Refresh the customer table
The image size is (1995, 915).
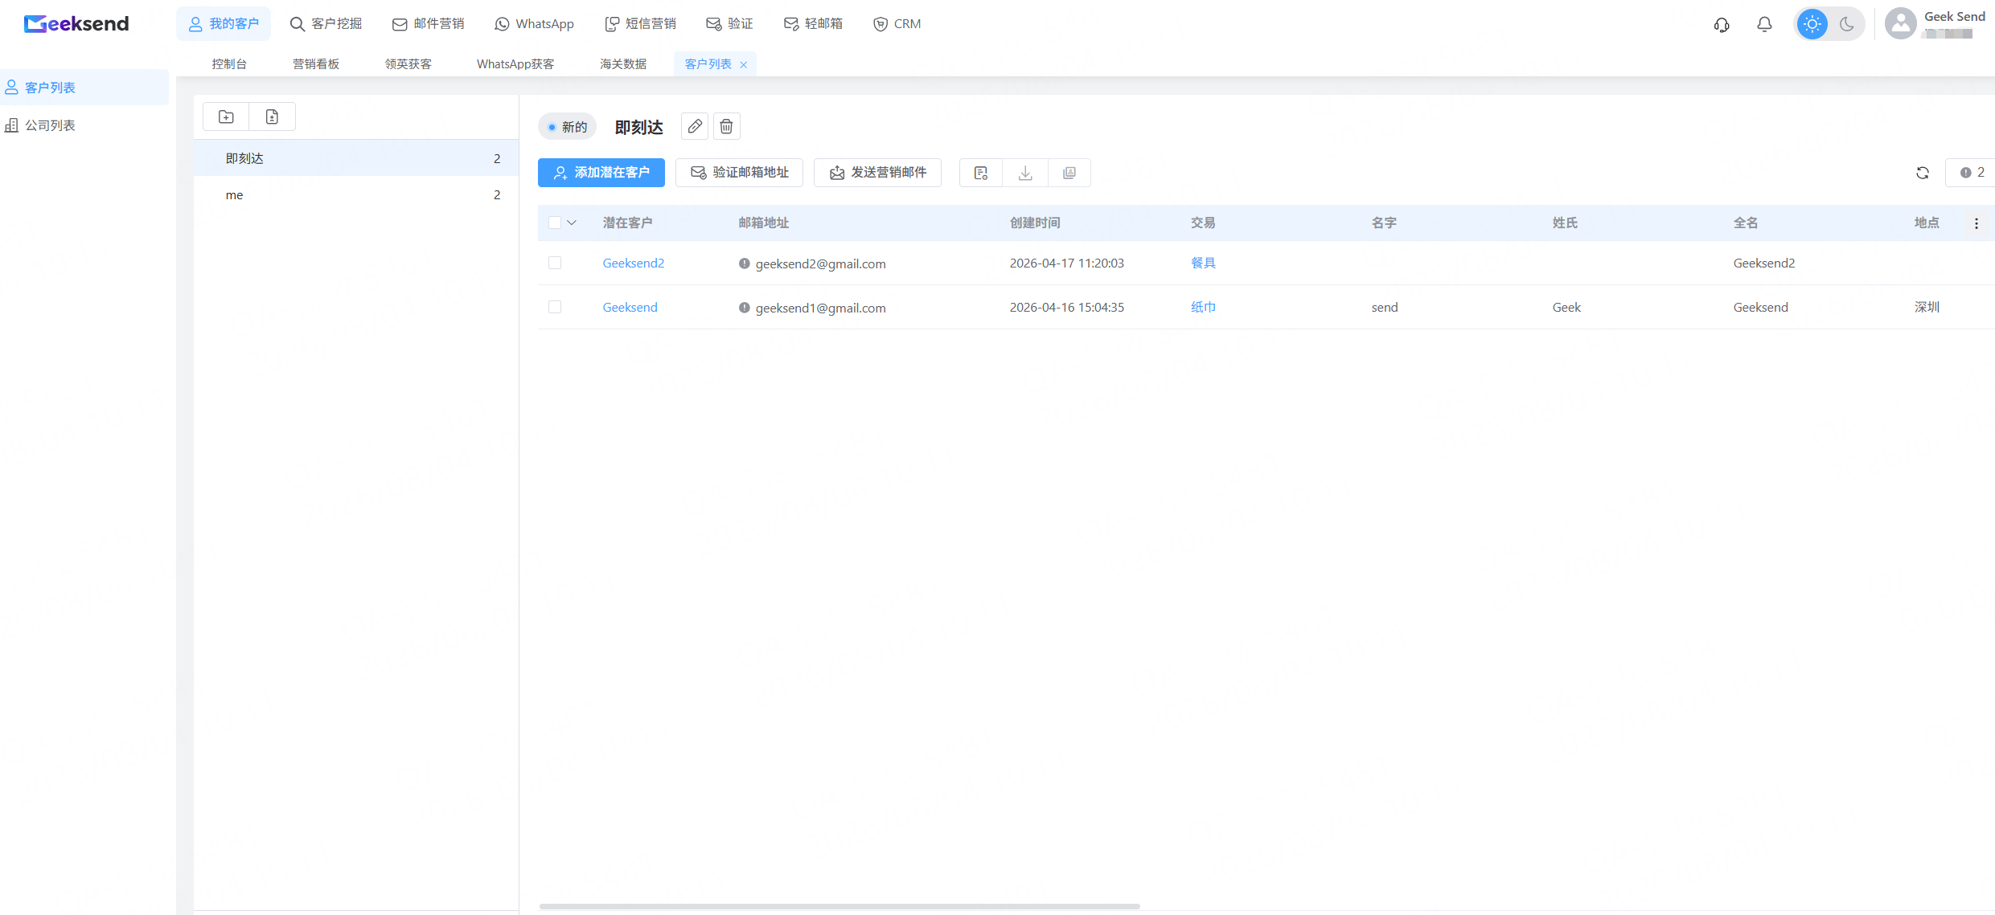point(1923,173)
